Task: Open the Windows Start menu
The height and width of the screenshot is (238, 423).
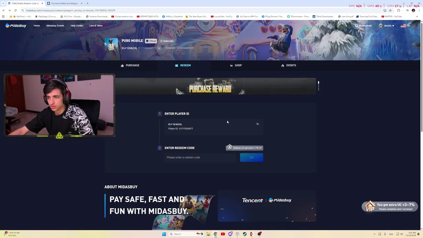Action: [164, 234]
